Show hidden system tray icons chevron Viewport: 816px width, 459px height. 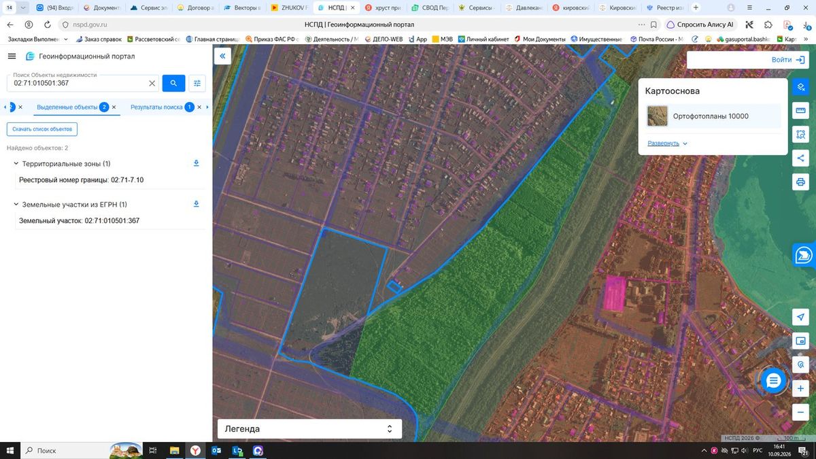pos(704,450)
